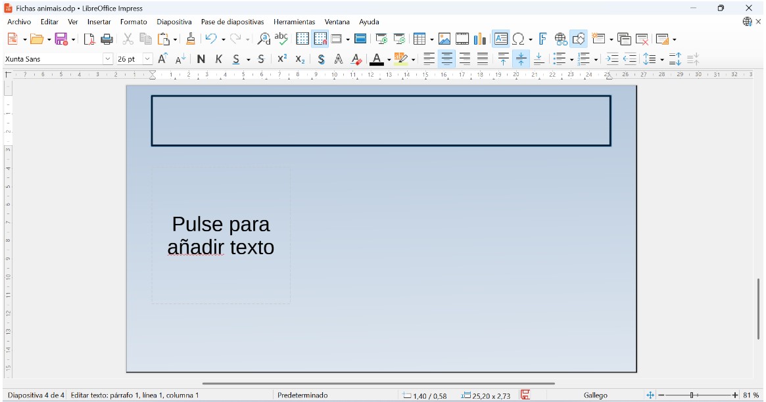The width and height of the screenshot is (766, 402).
Task: Open the Formato menu
Action: point(133,22)
